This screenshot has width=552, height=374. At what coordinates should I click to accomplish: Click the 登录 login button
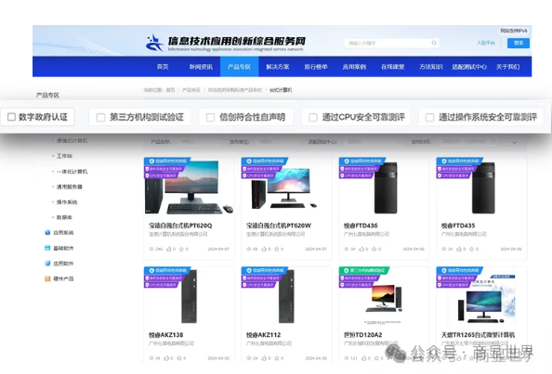pyautogui.click(x=519, y=43)
